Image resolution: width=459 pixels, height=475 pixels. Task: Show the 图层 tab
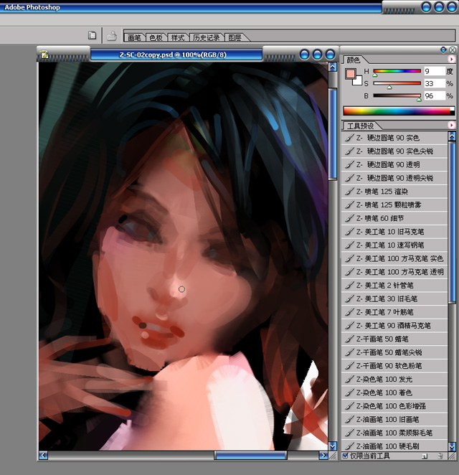click(x=235, y=37)
